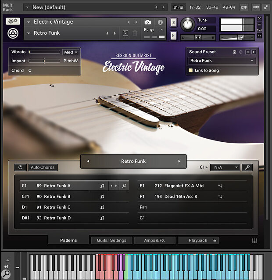Toggle the PV button on the instrument header
The width and height of the screenshot is (272, 280).
coord(259,36)
